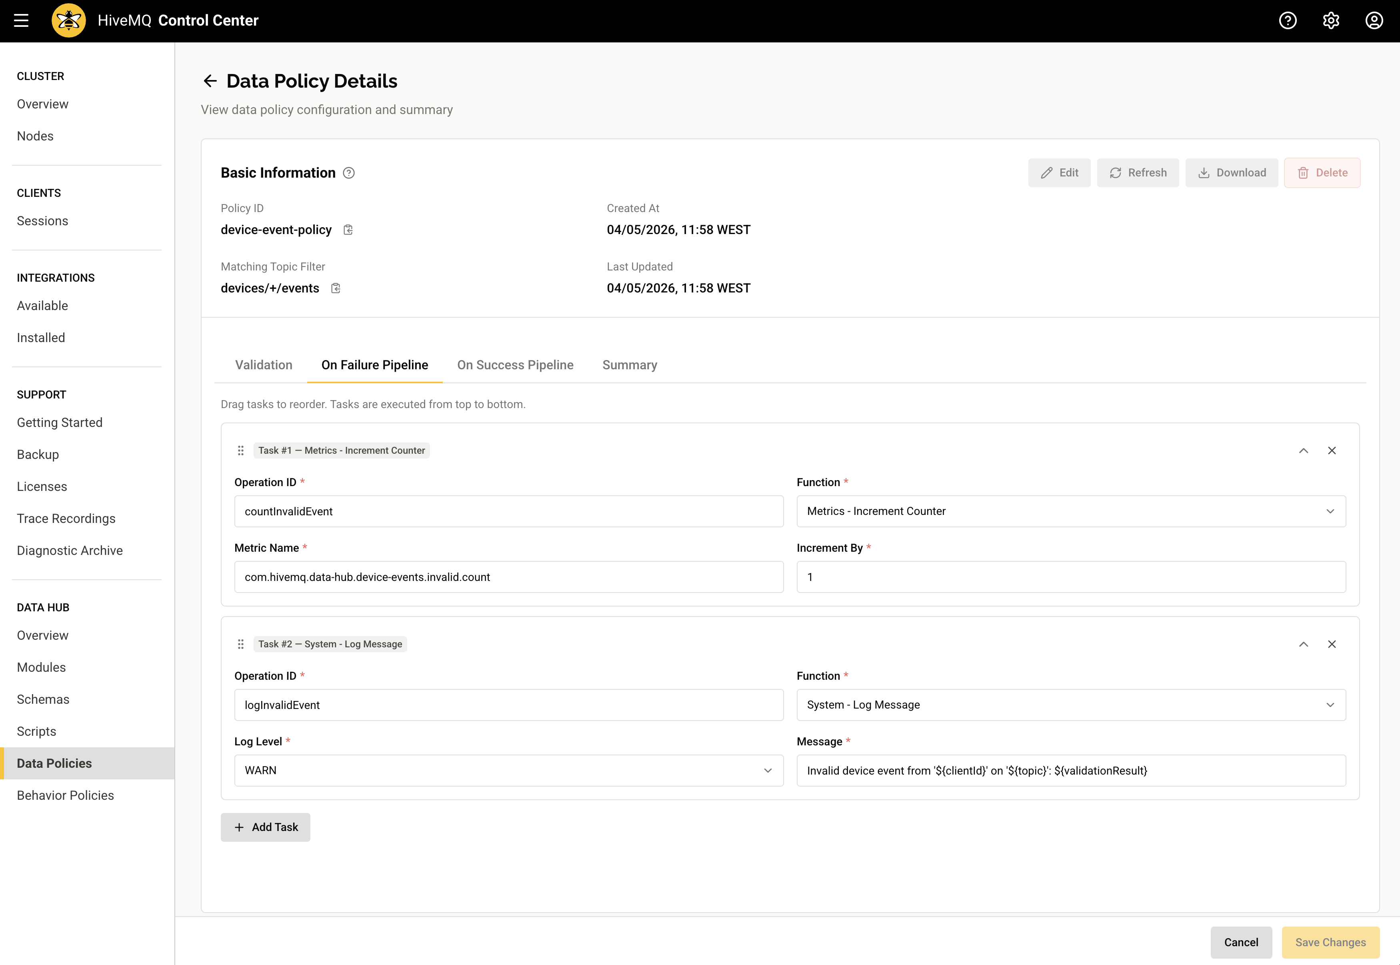1400x965 pixels.
Task: Copy the devices/+/events topic filter
Action: (336, 288)
